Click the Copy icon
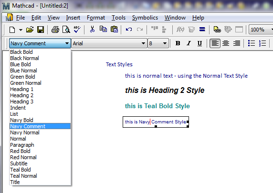Viewport: 273px width, 193px height. click(103, 29)
